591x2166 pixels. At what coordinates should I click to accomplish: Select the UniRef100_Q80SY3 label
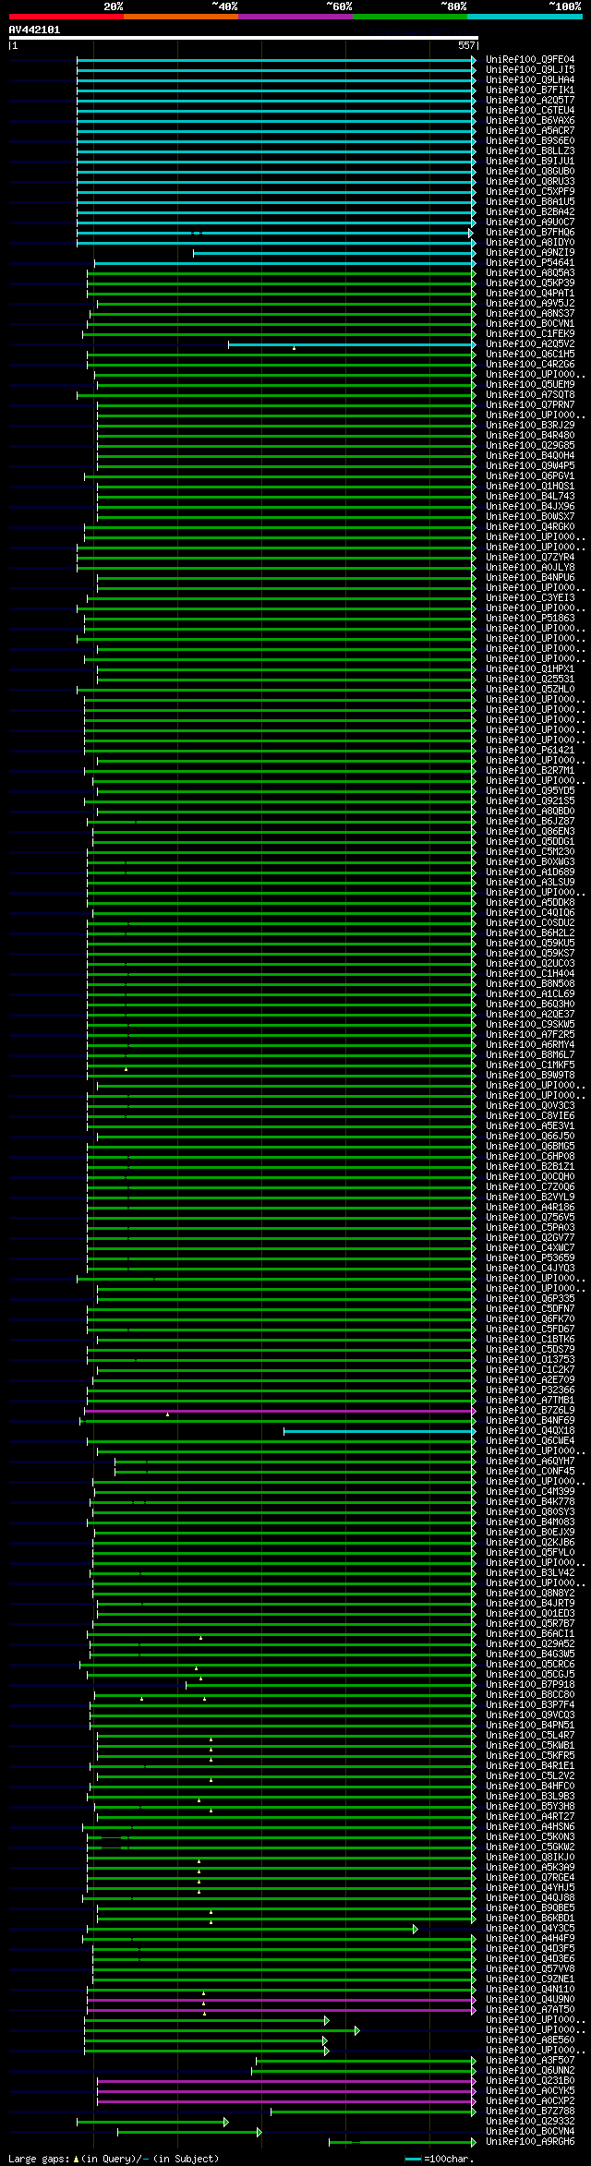click(530, 1512)
